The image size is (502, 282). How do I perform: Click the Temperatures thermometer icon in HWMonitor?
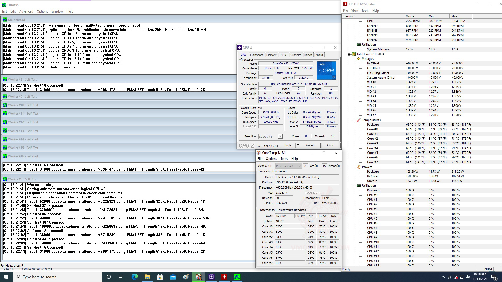[359, 120]
